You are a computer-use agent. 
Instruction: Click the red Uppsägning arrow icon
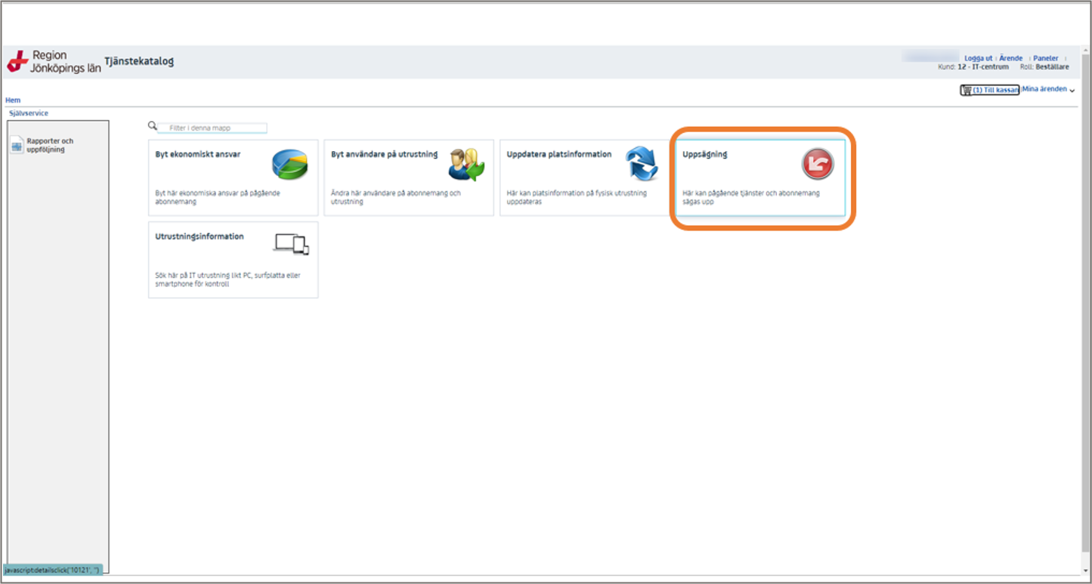(x=818, y=164)
